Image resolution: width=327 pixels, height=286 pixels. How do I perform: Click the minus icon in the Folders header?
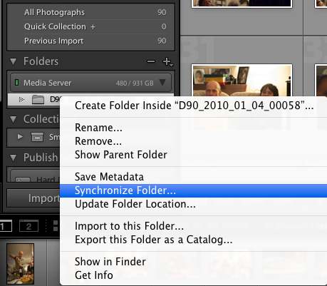(151, 61)
